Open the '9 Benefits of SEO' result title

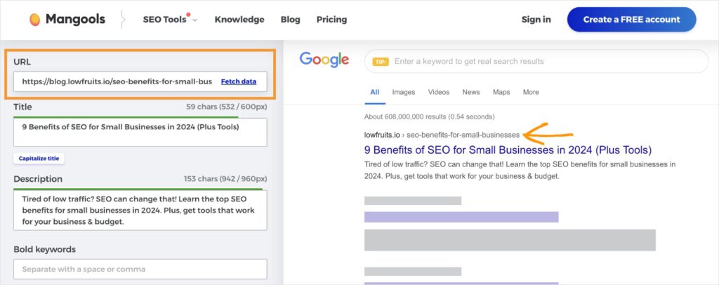[x=508, y=150]
